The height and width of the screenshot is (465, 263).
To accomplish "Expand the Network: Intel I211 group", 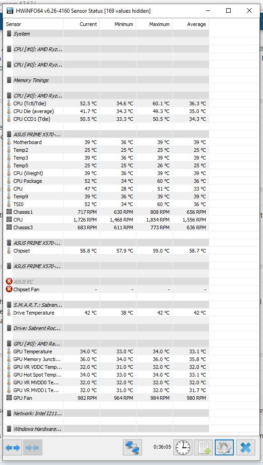I will (107, 413).
